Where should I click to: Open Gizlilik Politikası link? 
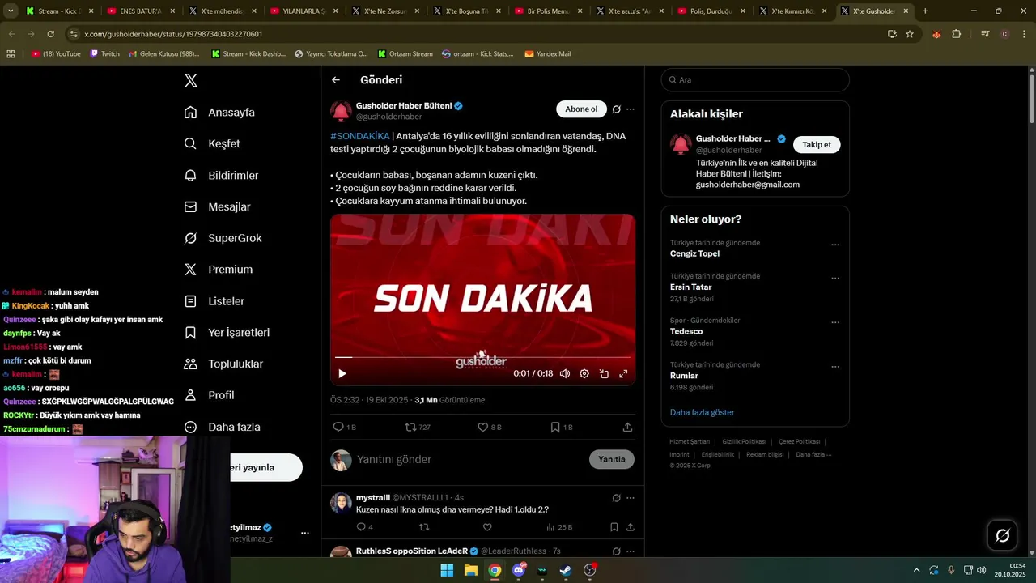click(x=744, y=441)
